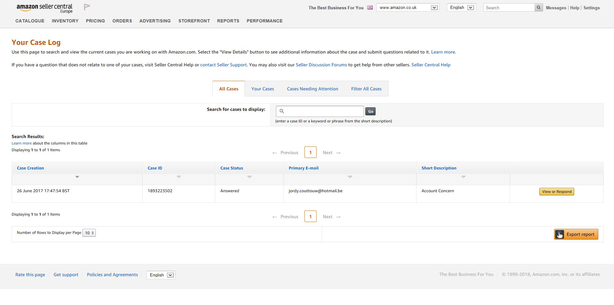Click the search magnifier in the top search bar

tap(538, 7)
